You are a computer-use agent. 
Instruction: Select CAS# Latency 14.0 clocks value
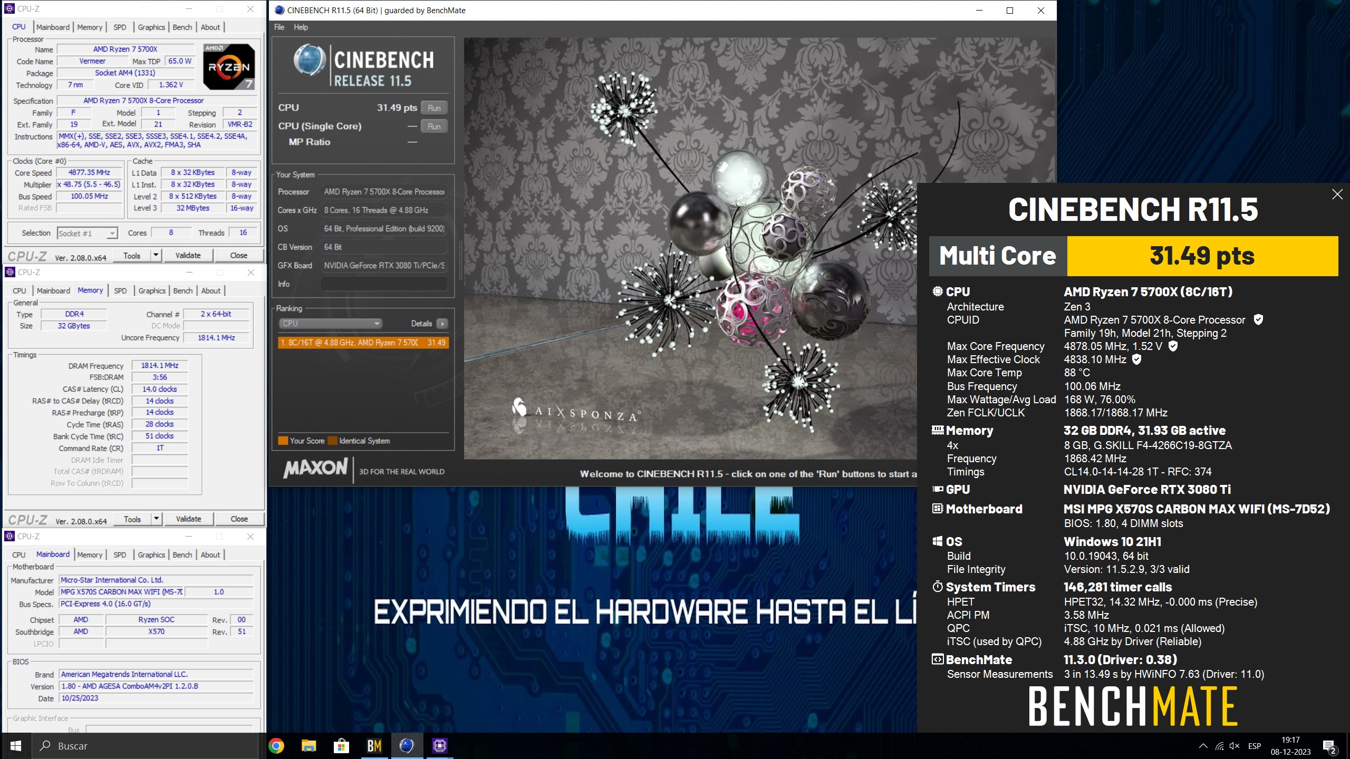(x=160, y=390)
